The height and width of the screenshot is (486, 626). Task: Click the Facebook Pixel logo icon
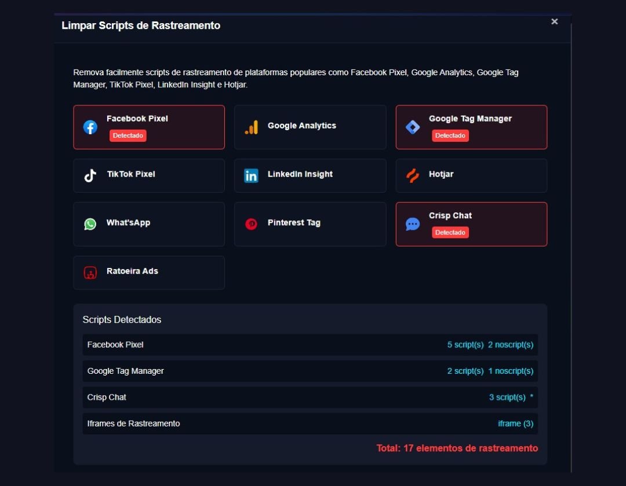pyautogui.click(x=90, y=127)
